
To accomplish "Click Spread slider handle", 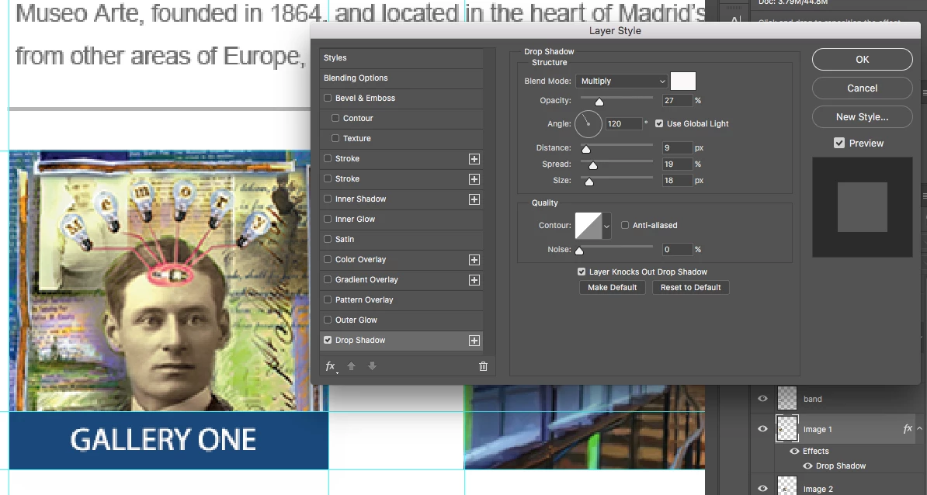I will click(x=593, y=166).
